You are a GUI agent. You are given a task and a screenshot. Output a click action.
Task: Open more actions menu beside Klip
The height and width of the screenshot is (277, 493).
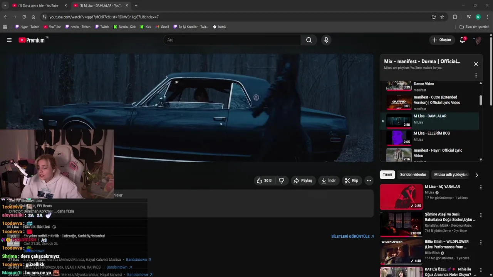pos(369,180)
